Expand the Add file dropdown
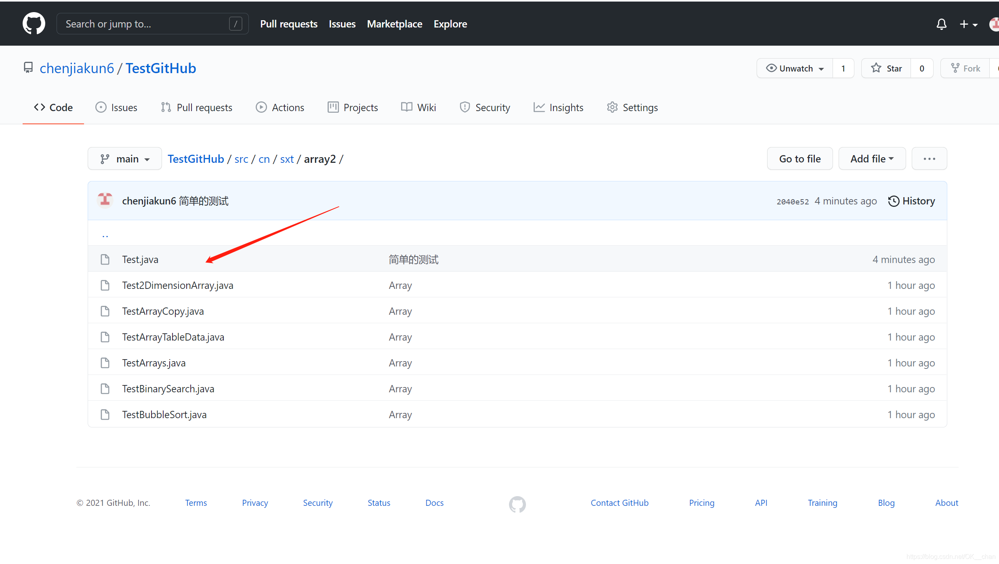The height and width of the screenshot is (564, 999). pyautogui.click(x=872, y=159)
